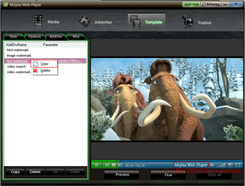The image size is (245, 186).
Task: Click the Stop ad button
Action: 214,175
